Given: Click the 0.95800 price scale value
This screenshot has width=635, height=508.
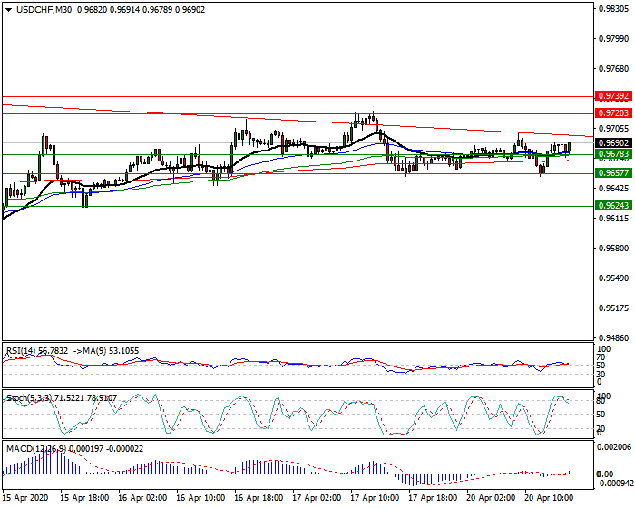Looking at the screenshot, I should [614, 248].
